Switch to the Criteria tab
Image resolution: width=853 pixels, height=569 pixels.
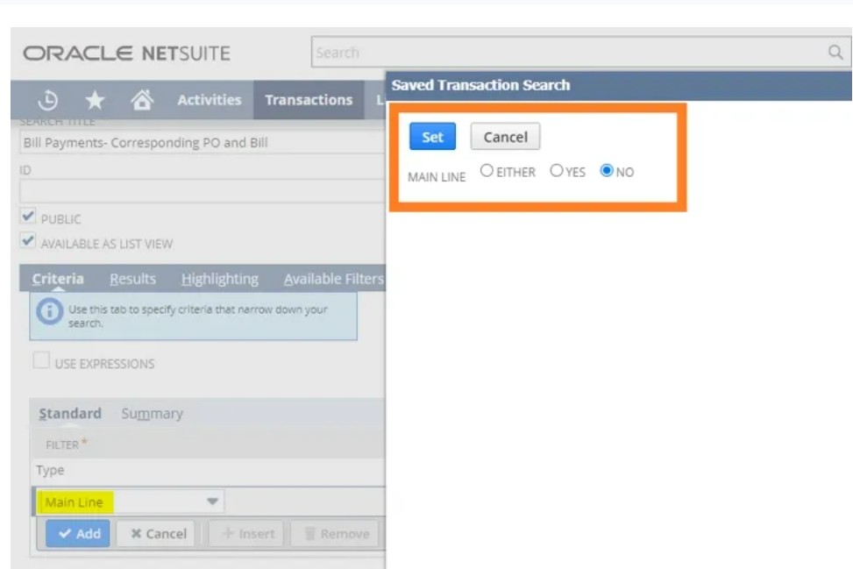point(58,279)
